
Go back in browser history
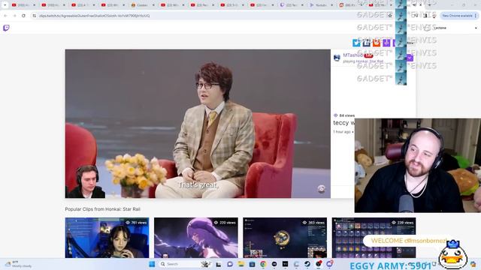tap(5, 16)
